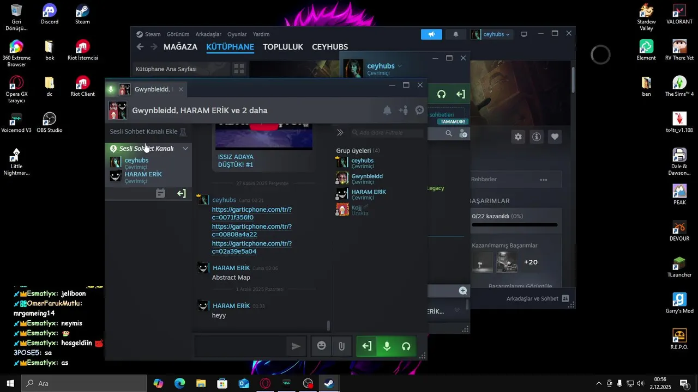Leave voice chat using bottom green exit icon
The image size is (698, 392).
click(367, 346)
